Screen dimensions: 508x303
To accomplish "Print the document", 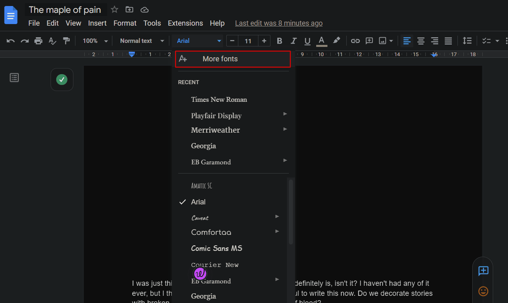I will [38, 41].
